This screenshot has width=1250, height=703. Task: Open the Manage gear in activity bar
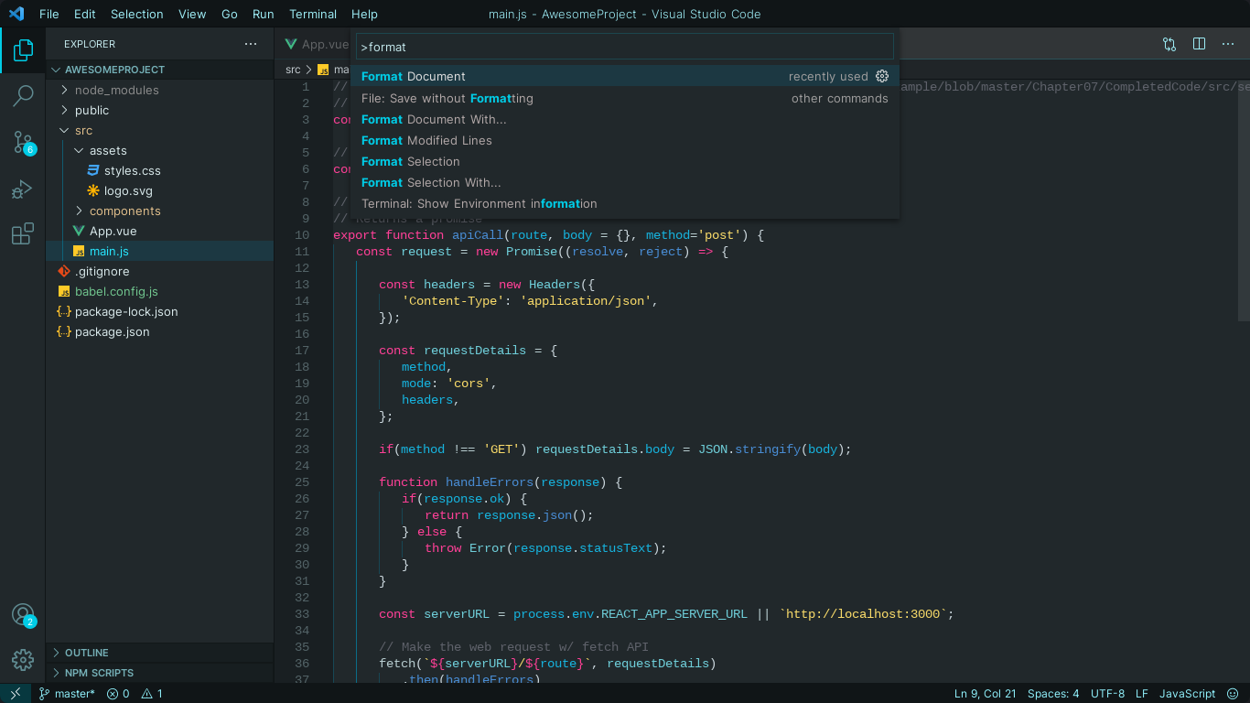pos(23,659)
